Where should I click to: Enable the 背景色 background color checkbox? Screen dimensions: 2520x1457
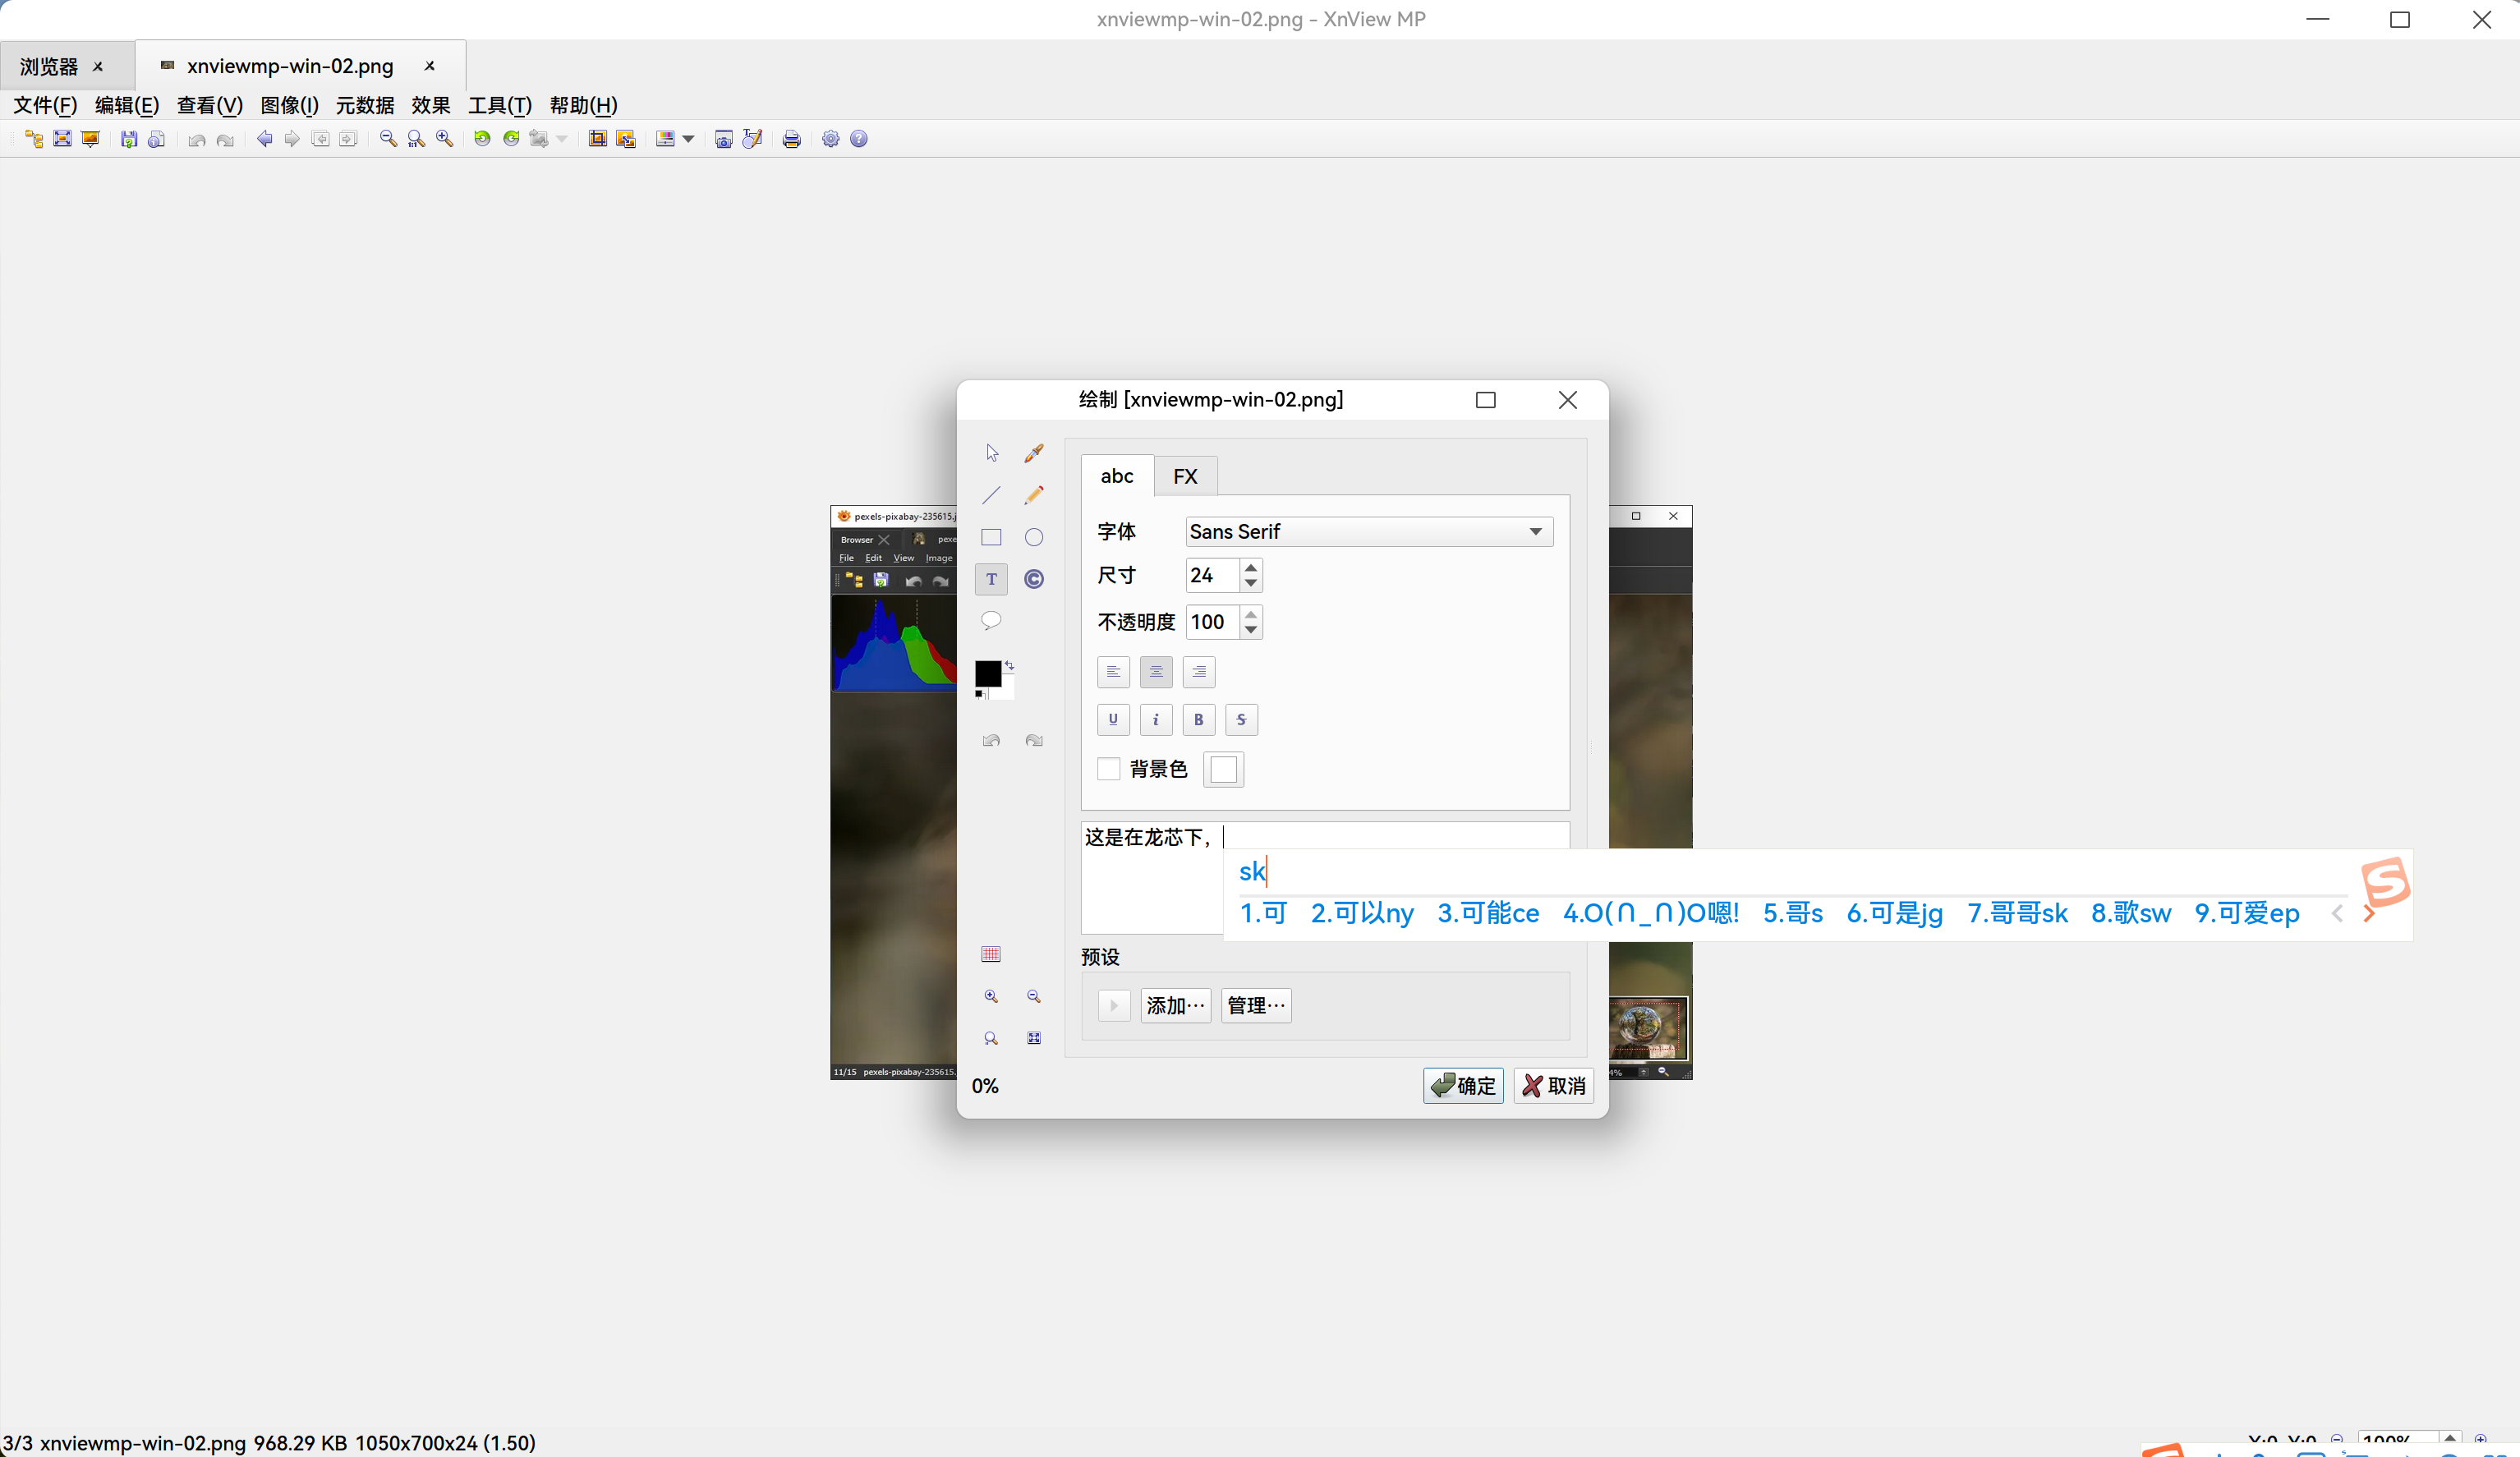(x=1108, y=768)
